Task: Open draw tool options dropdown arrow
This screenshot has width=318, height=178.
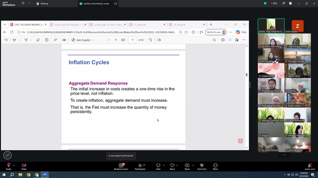Action: pyautogui.click(x=31, y=40)
